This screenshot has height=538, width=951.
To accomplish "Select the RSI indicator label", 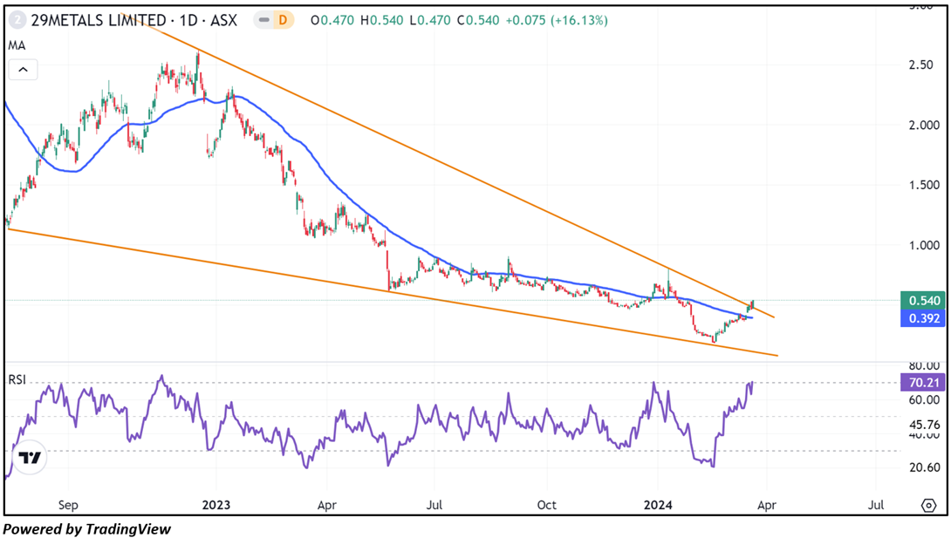I will (17, 379).
